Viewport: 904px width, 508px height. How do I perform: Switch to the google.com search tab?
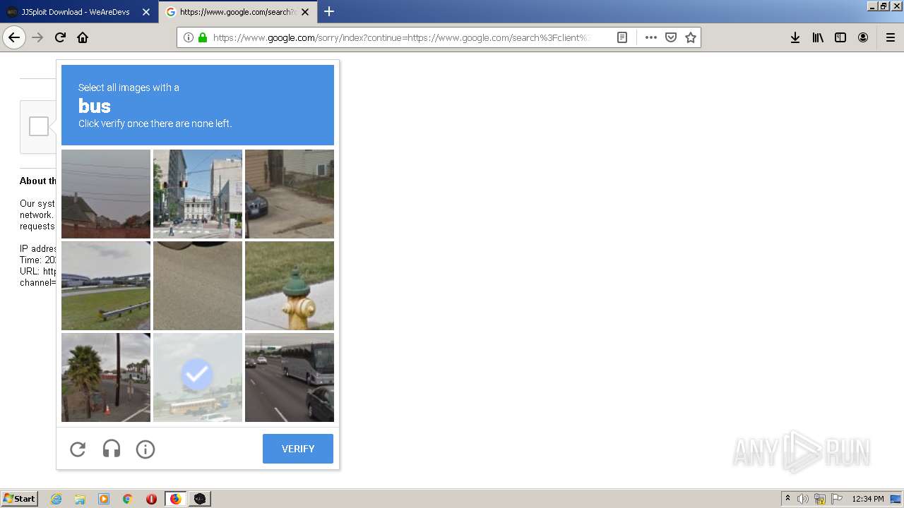click(238, 12)
